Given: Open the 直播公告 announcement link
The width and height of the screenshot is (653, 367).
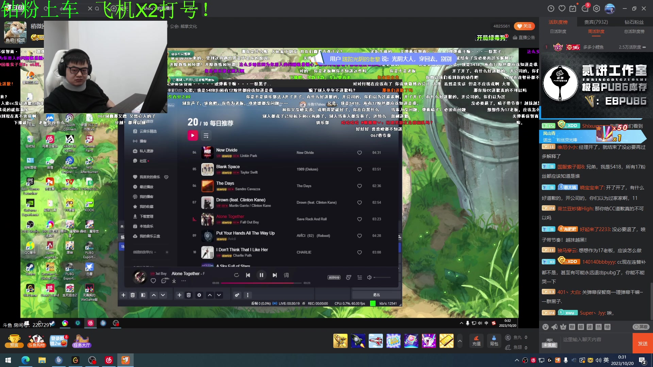Looking at the screenshot, I should pos(524,37).
